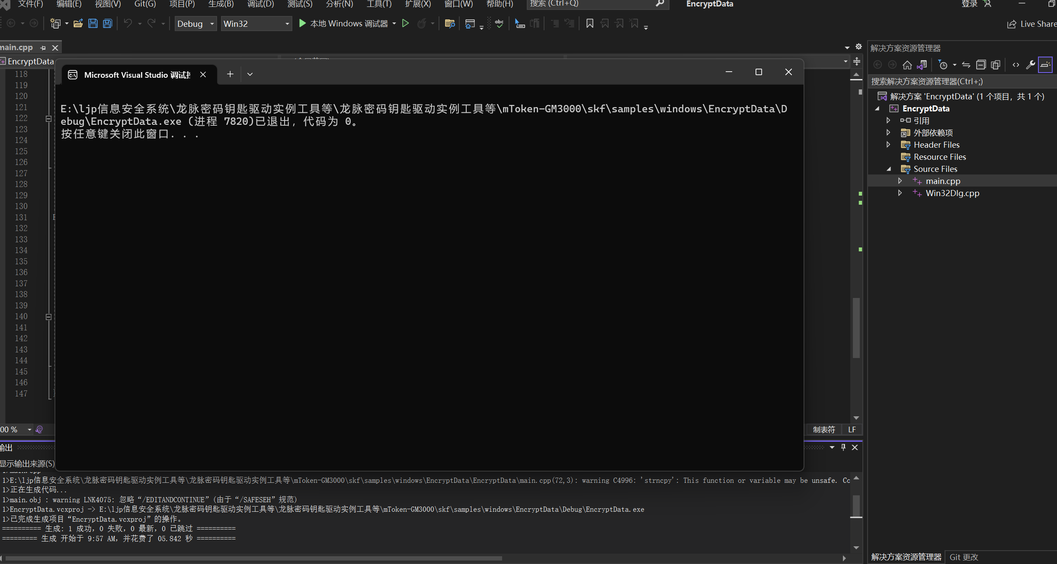Open the 项目(P) menu
The image size is (1057, 564).
[x=182, y=4]
